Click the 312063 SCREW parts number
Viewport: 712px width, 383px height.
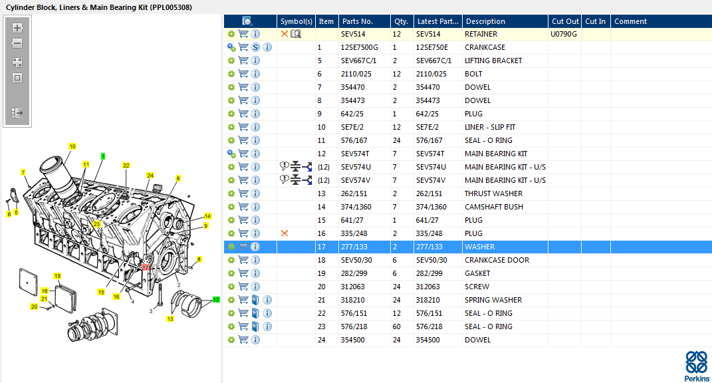(353, 287)
